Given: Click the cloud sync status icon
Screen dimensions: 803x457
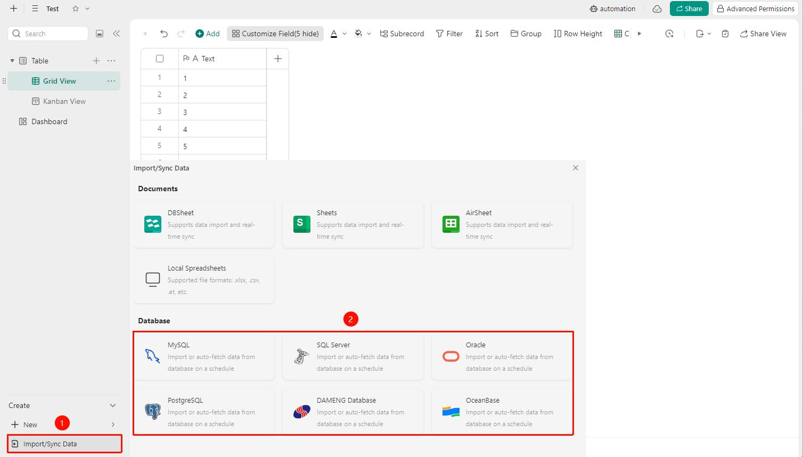Looking at the screenshot, I should (x=657, y=9).
